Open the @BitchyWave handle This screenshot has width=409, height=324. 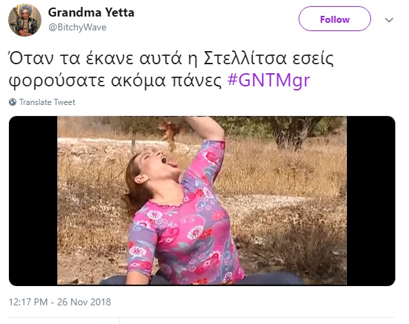coord(77,27)
